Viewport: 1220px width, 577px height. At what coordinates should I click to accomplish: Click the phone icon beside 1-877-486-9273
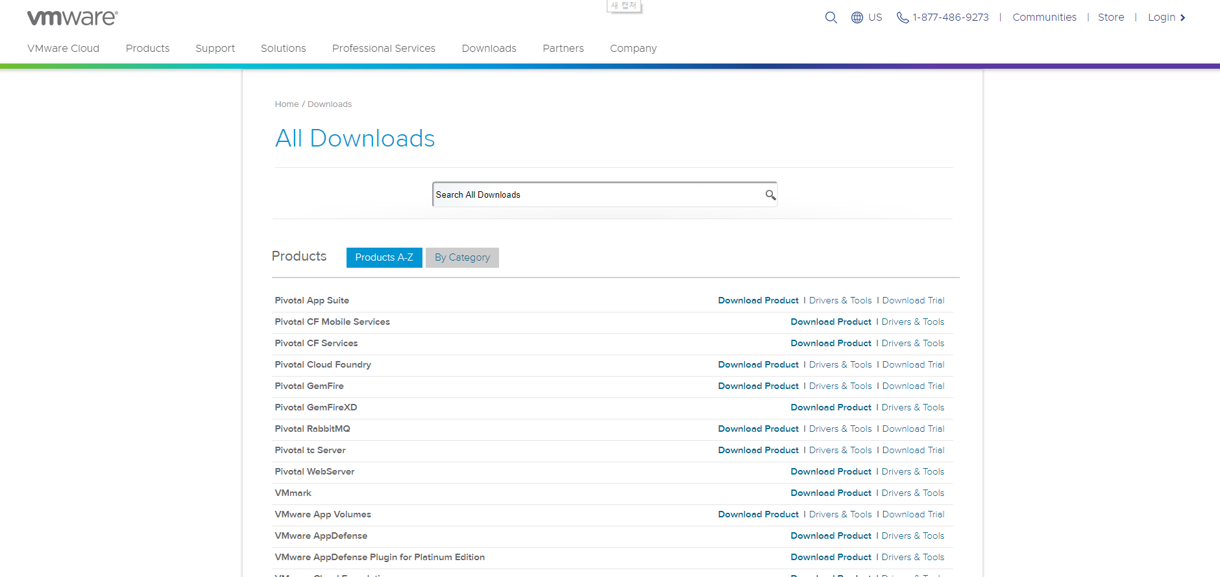[902, 18]
